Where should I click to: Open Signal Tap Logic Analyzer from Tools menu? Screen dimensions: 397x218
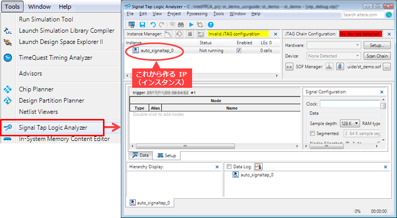click(53, 128)
